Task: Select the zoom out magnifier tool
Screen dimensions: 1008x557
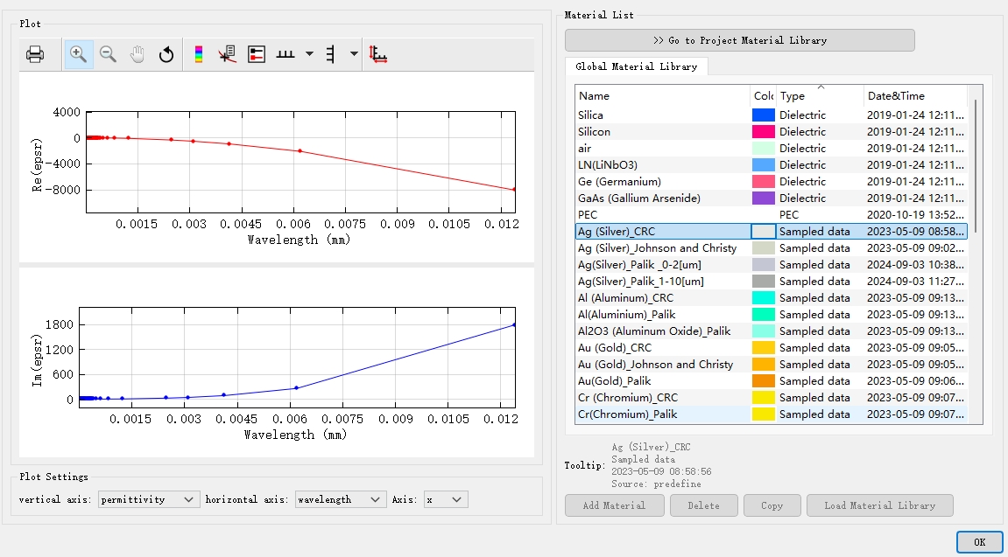Action: click(x=108, y=54)
